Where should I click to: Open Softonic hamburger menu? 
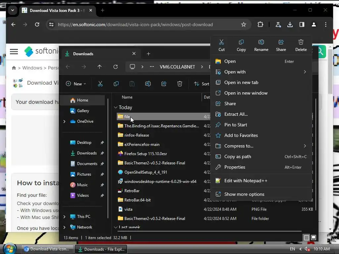point(14,51)
